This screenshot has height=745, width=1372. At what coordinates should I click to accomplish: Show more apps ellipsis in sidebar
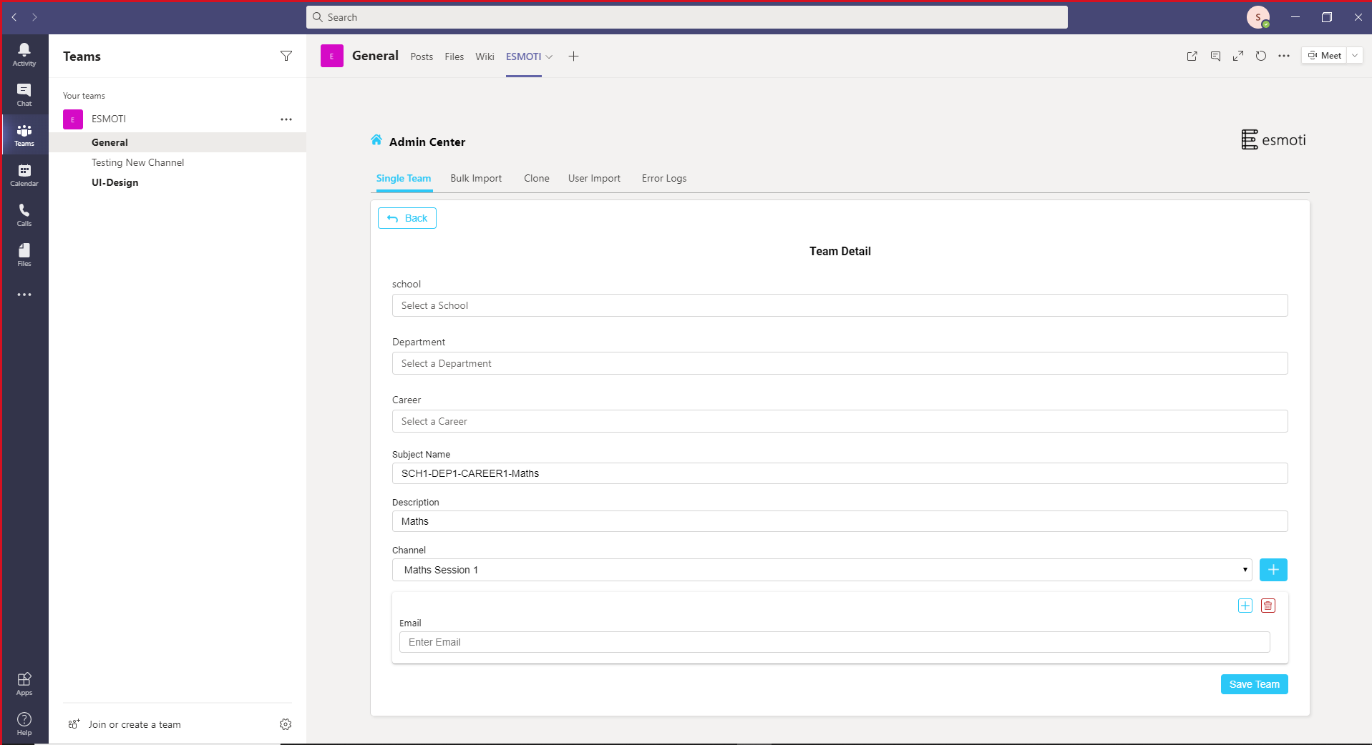pos(24,295)
